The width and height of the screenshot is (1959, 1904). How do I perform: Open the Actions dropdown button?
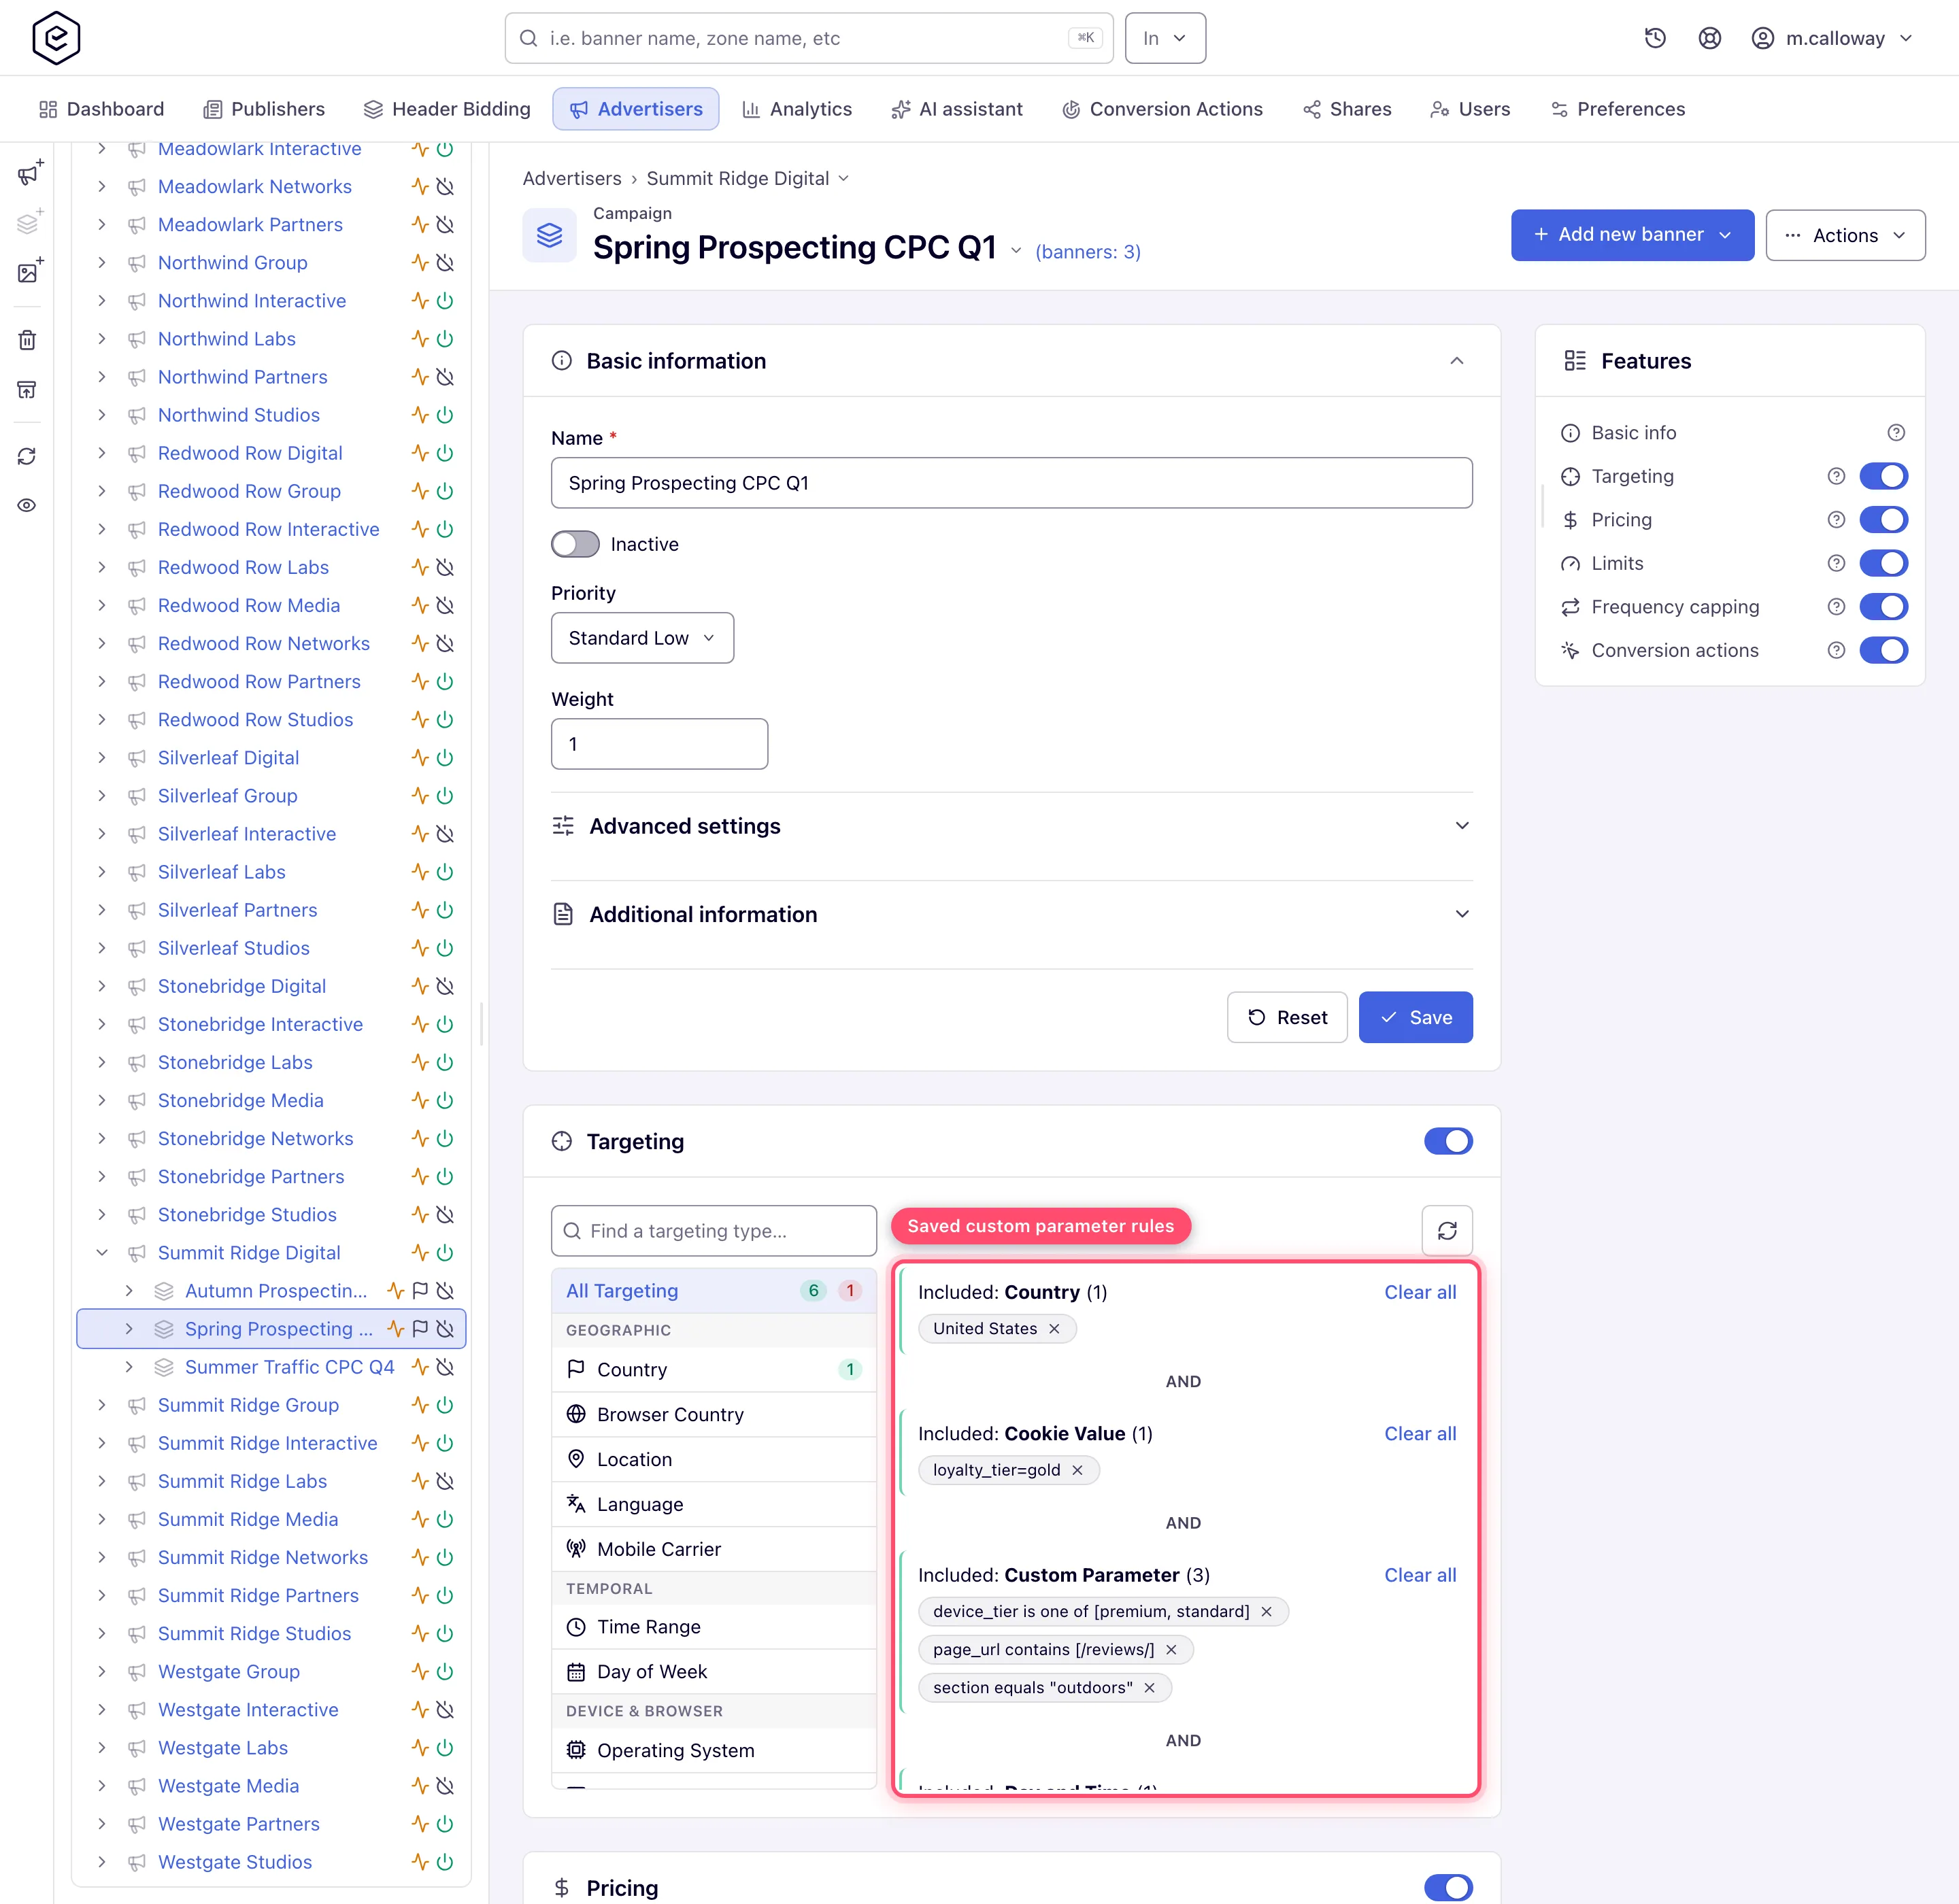point(1845,235)
